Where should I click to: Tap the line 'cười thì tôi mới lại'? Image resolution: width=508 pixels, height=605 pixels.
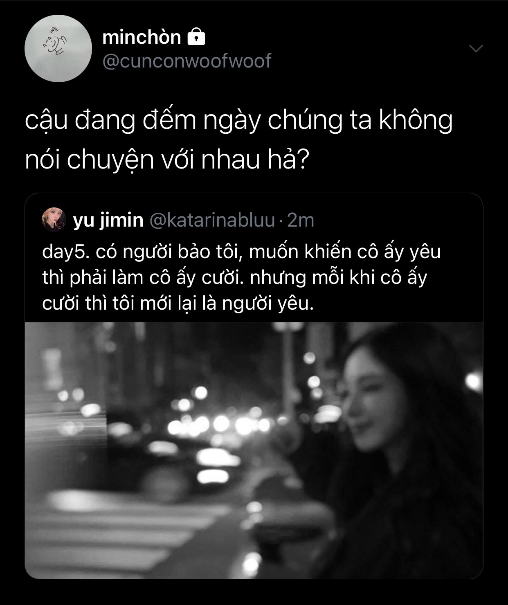pyautogui.click(x=178, y=304)
